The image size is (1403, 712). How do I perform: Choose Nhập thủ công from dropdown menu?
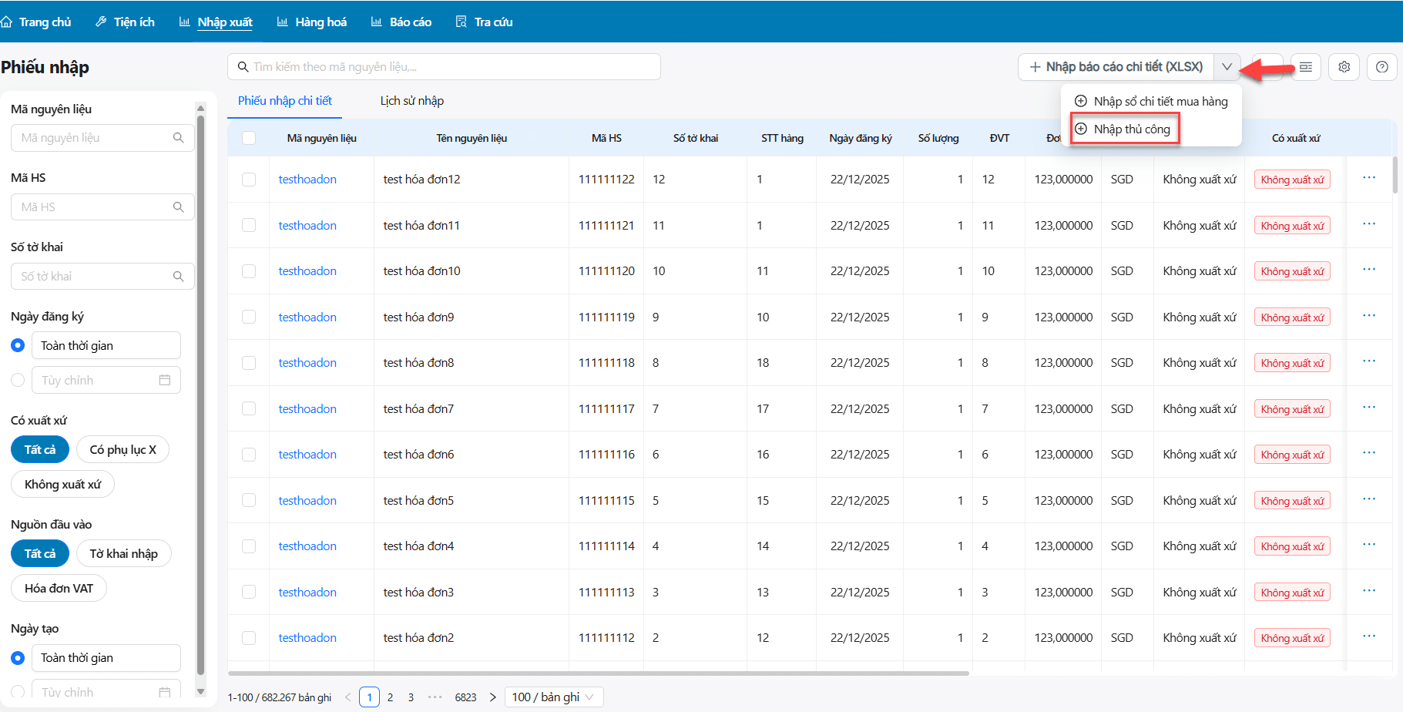click(1131, 129)
